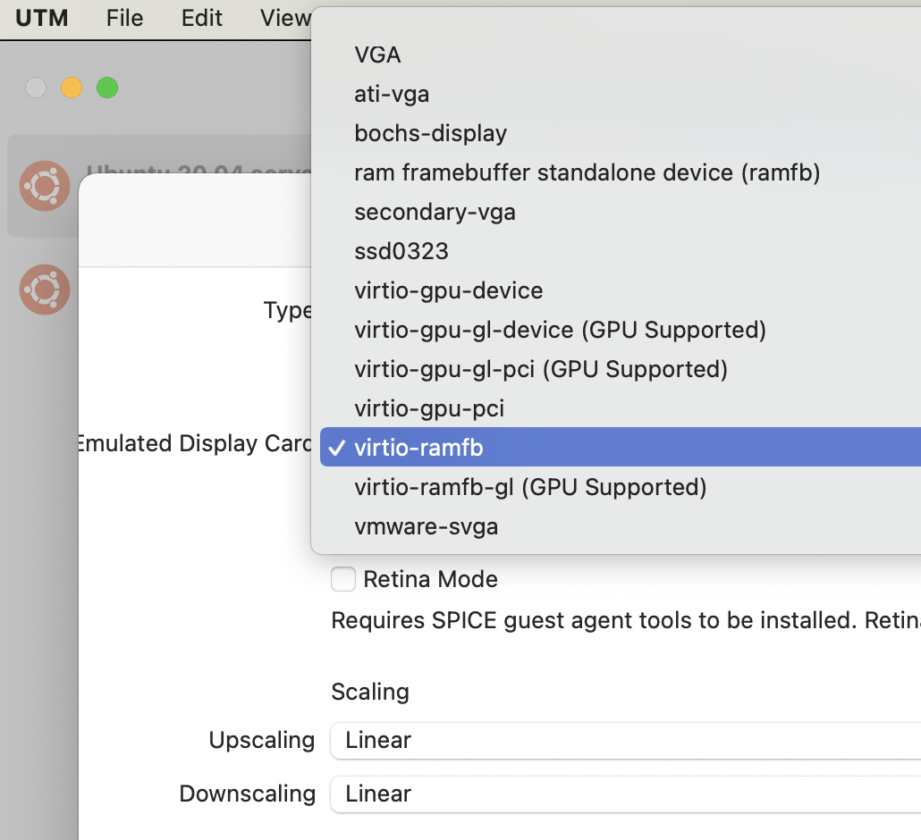Click the second Ubuntu VM icon in sidebar
The height and width of the screenshot is (840, 921).
tap(44, 289)
